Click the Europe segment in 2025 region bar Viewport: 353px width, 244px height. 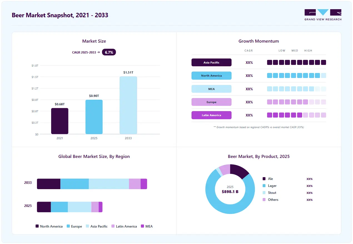pos(59,207)
